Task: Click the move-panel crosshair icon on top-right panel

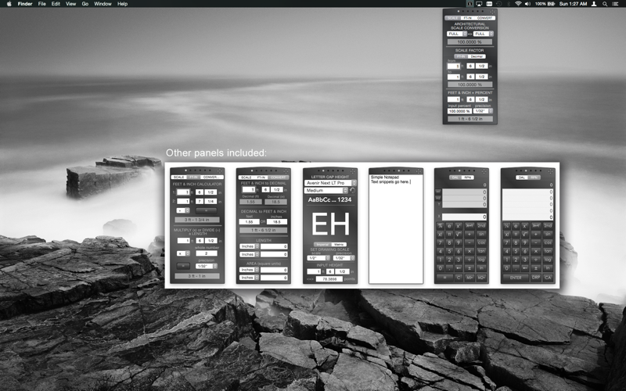Action: coord(494,12)
